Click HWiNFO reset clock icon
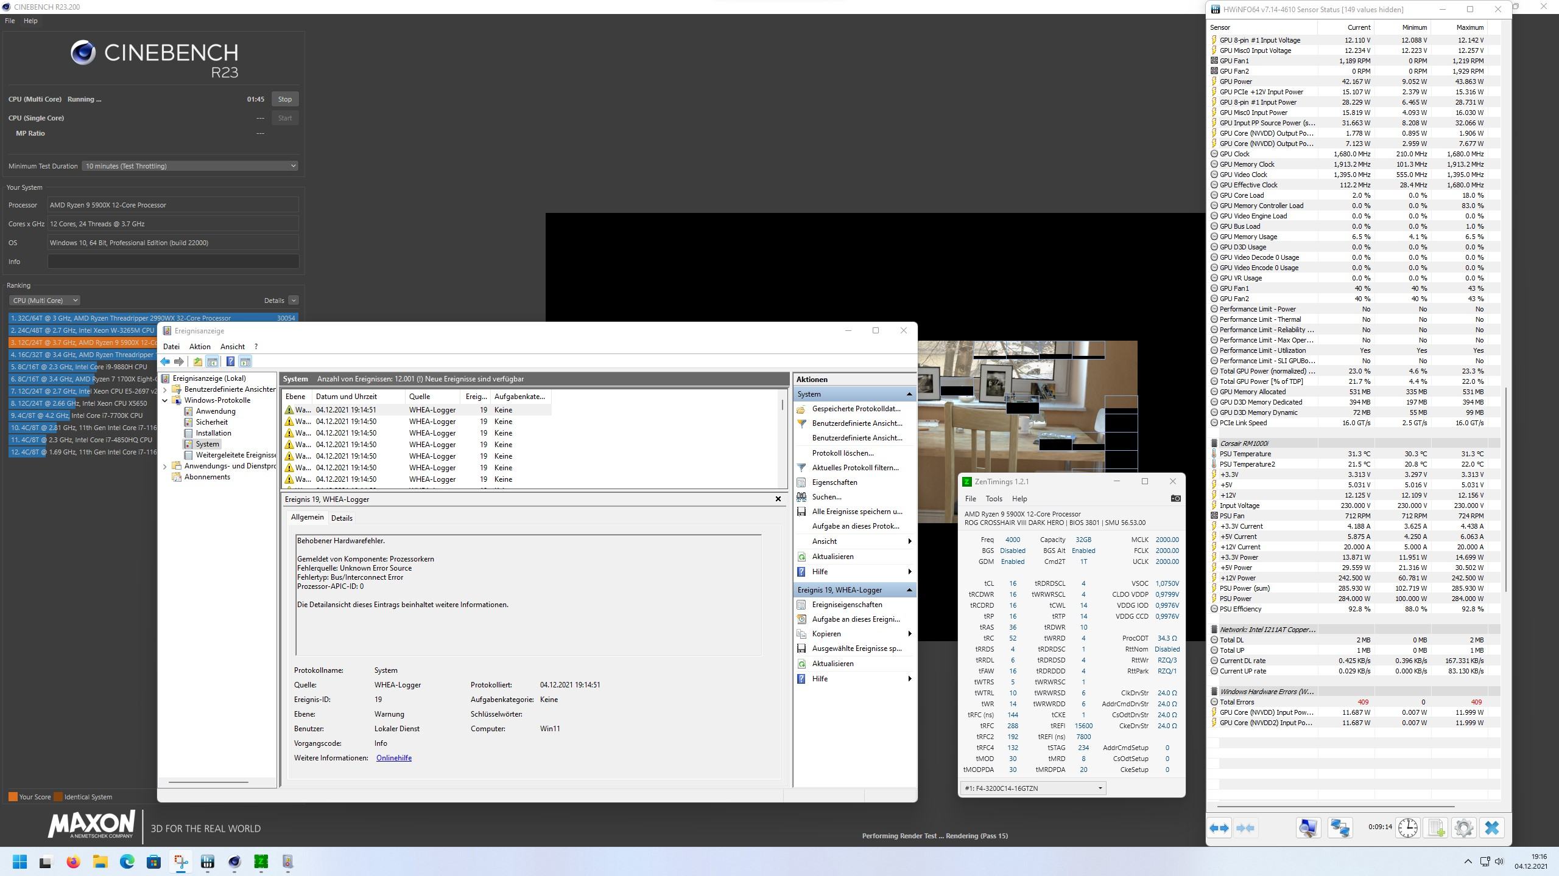The image size is (1559, 876). point(1407,827)
